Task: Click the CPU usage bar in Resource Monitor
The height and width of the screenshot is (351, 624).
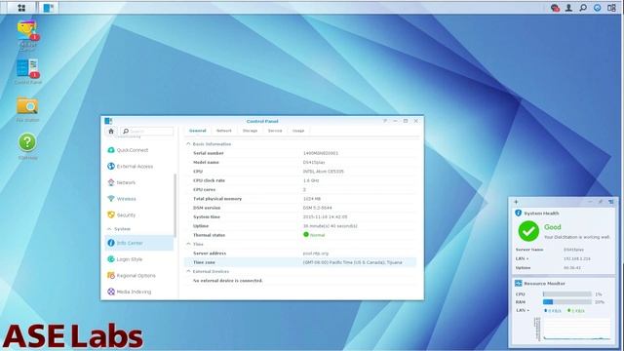Action: (567, 294)
